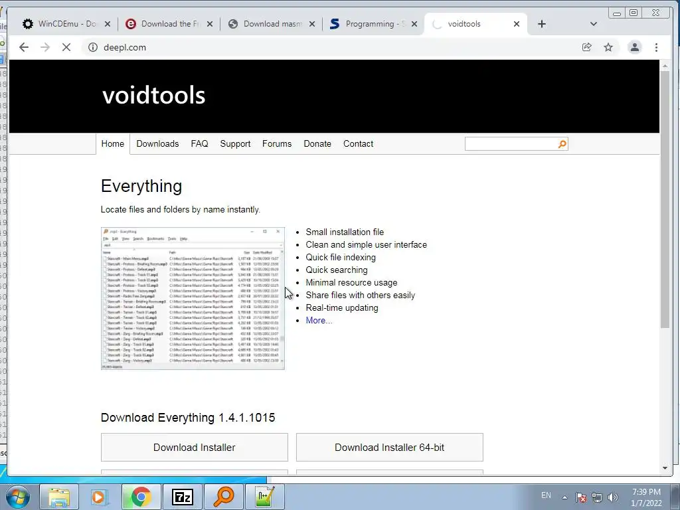Open the media player taskbar icon
Screen dimensions: 680x510
coord(100,497)
